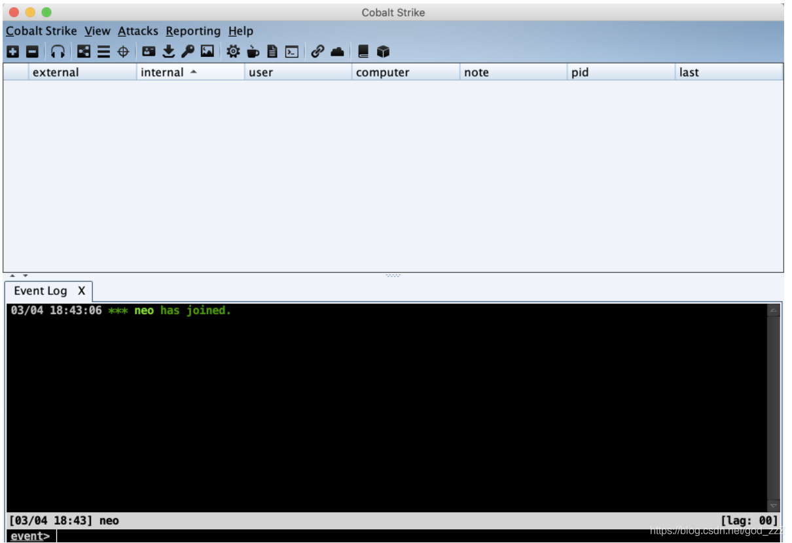The image size is (792, 543).
Task: Click the event log scrollbar up arrow
Action: pos(774,310)
